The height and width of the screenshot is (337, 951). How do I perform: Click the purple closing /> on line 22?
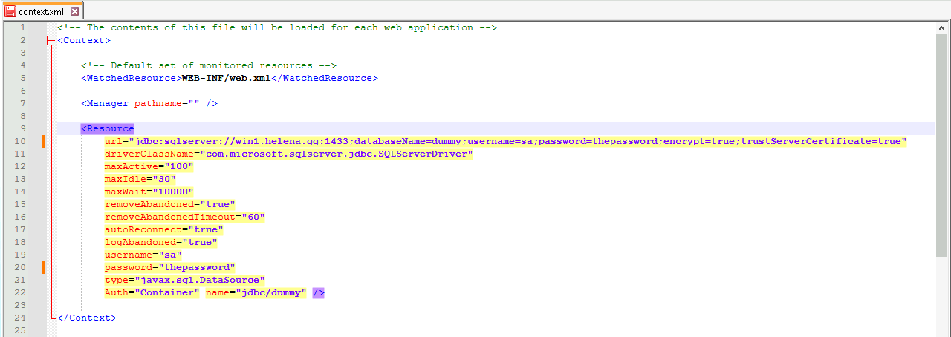pos(318,292)
